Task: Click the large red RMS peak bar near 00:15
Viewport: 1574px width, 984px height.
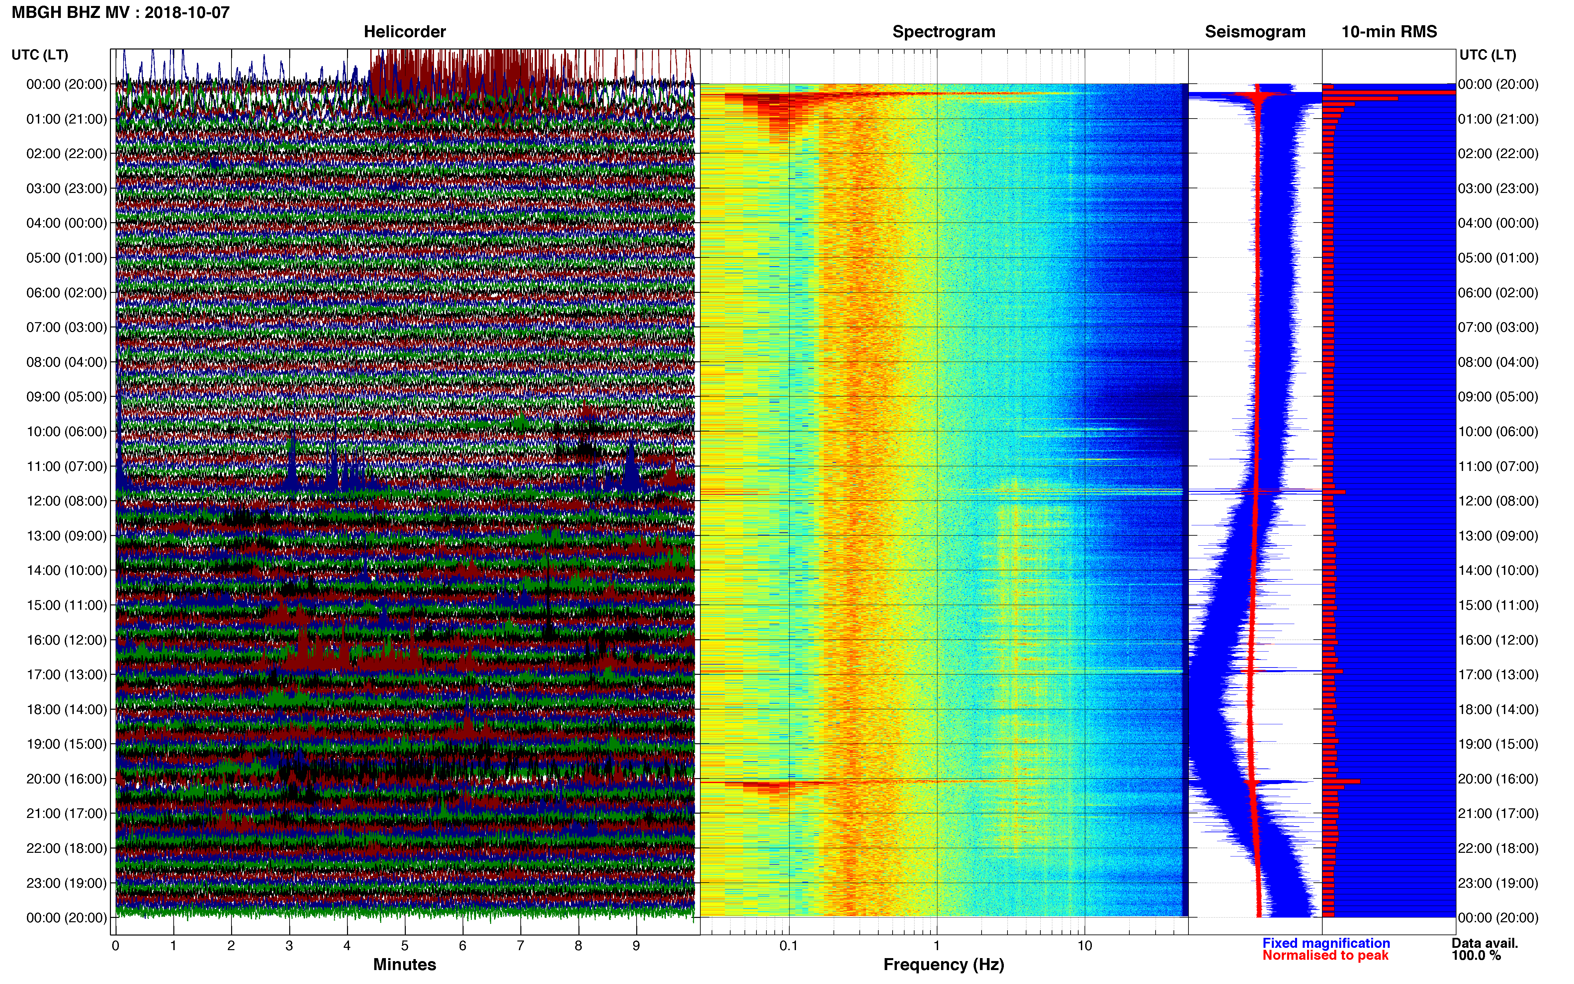Action: coord(1389,92)
